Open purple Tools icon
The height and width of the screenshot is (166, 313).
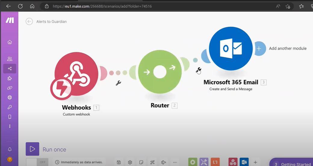tap(204, 162)
